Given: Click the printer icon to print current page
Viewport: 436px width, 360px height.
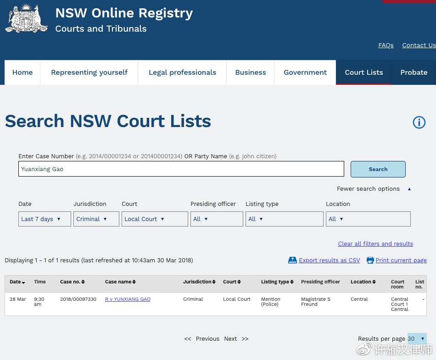Looking at the screenshot, I should point(370,260).
